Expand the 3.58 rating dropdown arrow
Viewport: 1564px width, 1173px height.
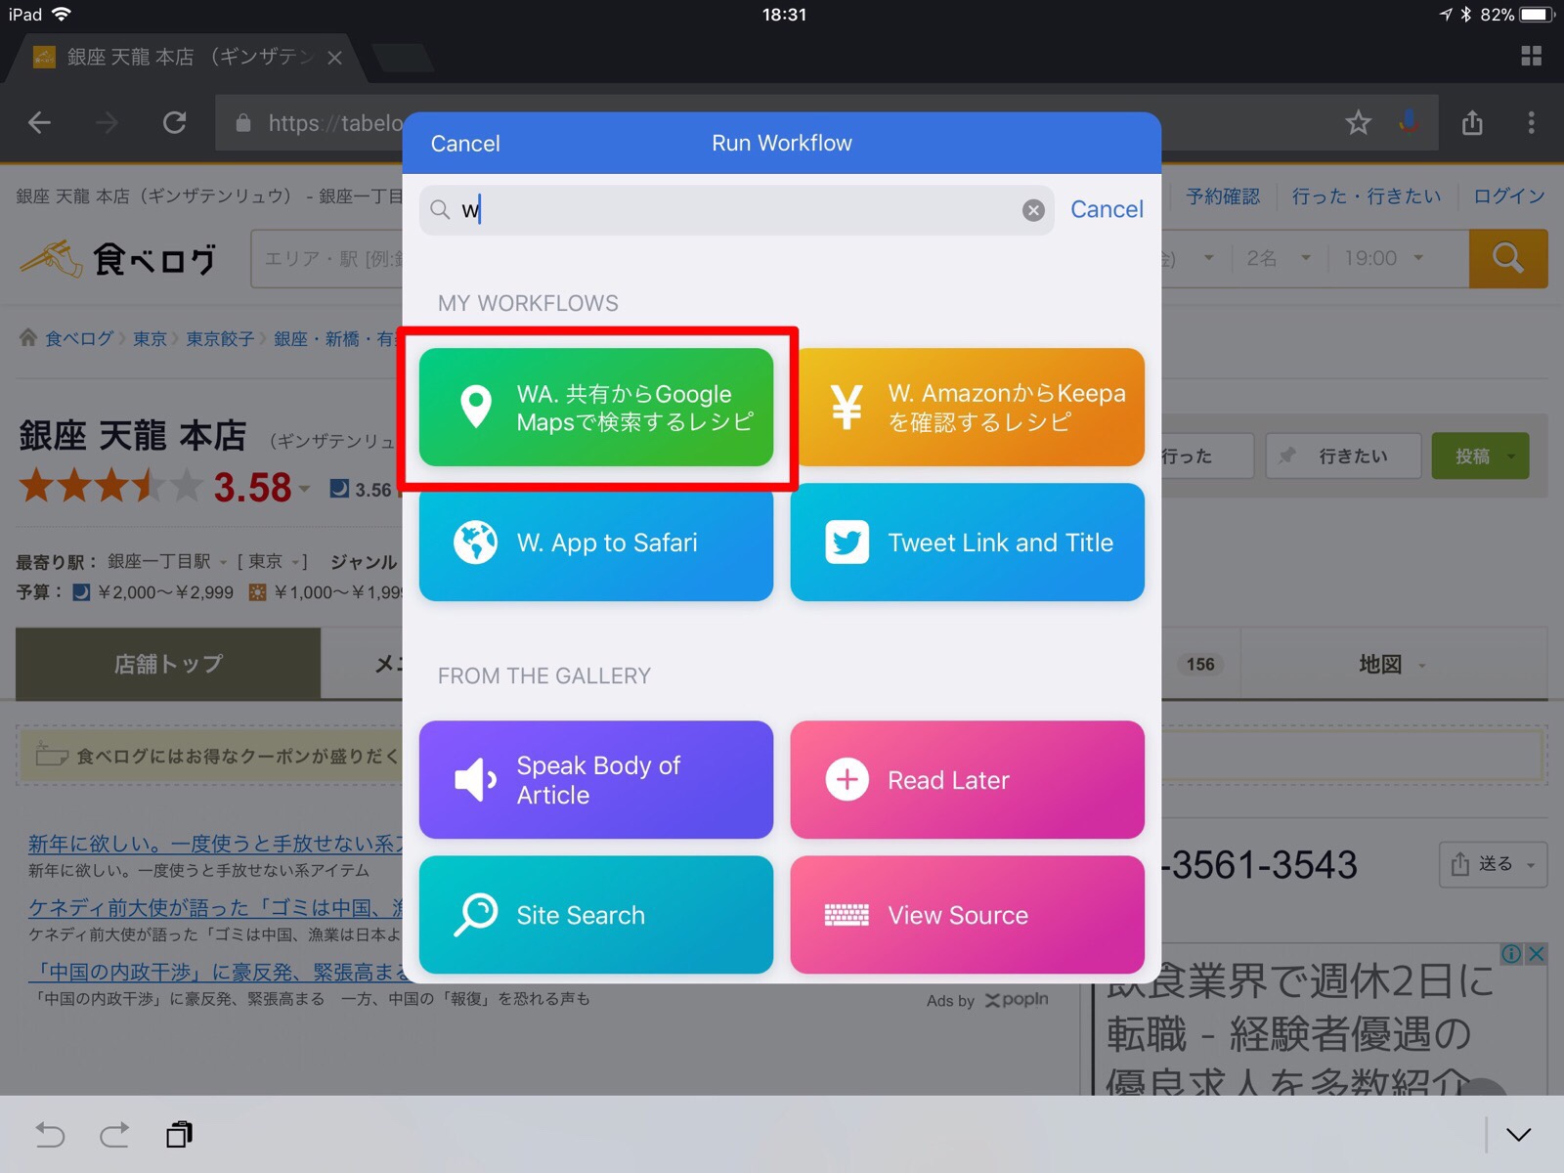(305, 489)
